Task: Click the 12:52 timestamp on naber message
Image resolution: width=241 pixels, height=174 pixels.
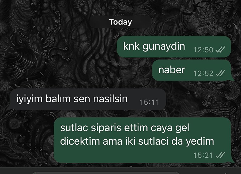Action: 203,73
